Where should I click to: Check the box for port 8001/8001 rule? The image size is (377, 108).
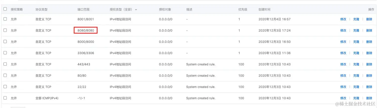click(5, 19)
